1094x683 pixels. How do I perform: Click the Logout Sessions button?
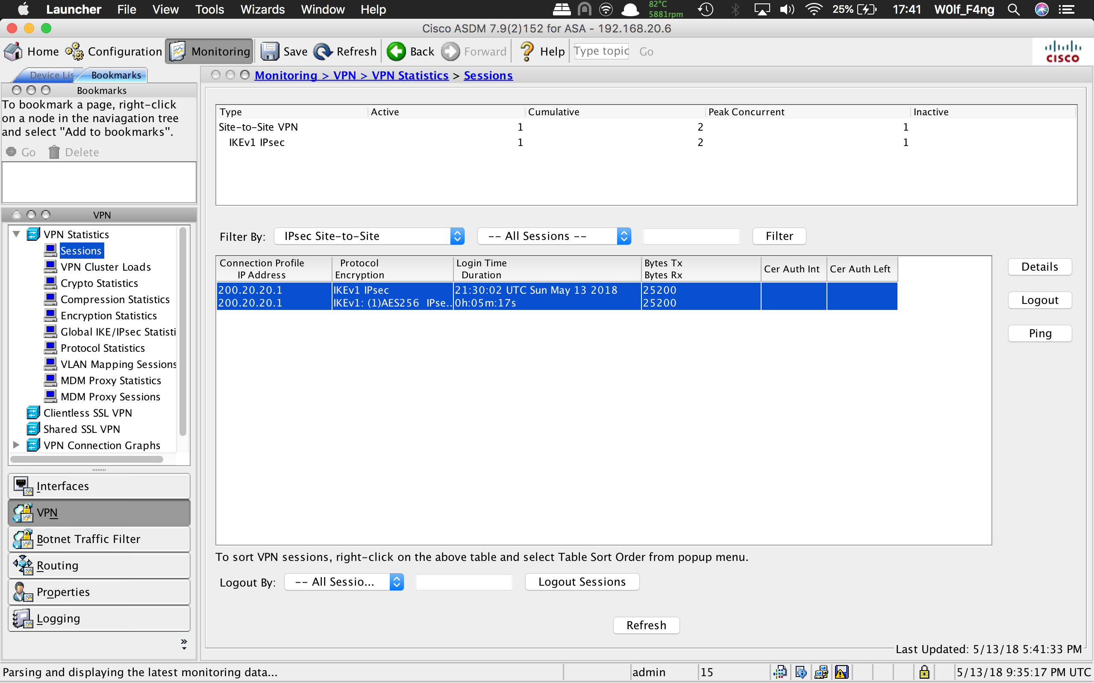click(x=582, y=582)
